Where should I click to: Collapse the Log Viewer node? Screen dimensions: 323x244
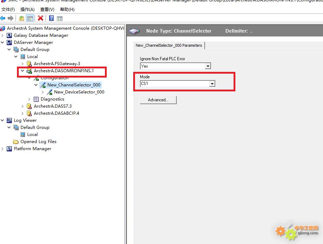(x=2, y=120)
